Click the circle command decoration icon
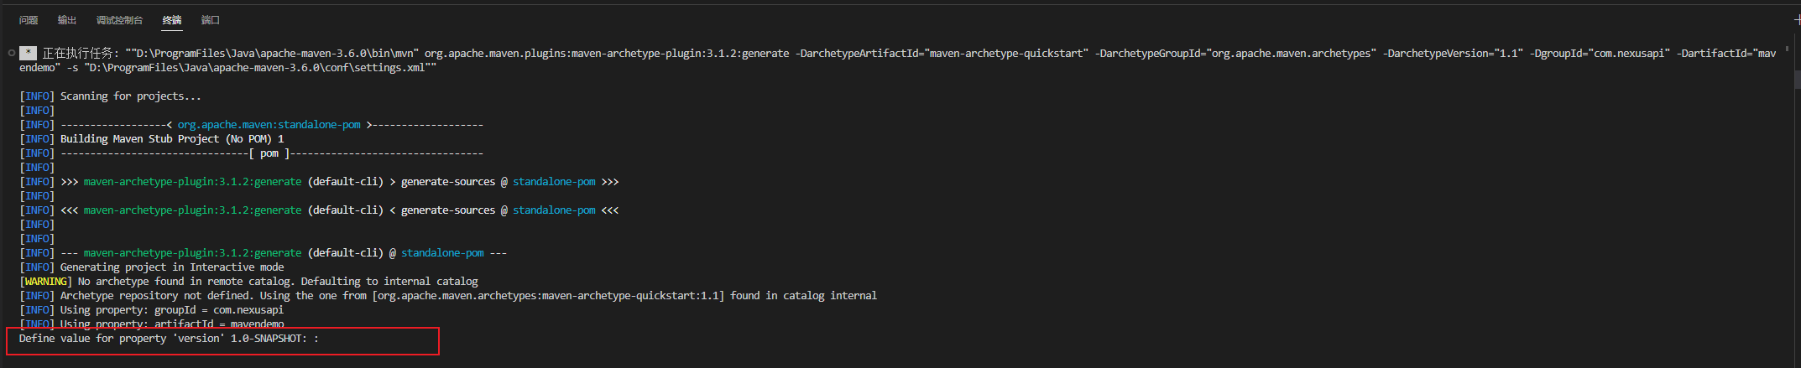1801x368 pixels. click(x=11, y=53)
